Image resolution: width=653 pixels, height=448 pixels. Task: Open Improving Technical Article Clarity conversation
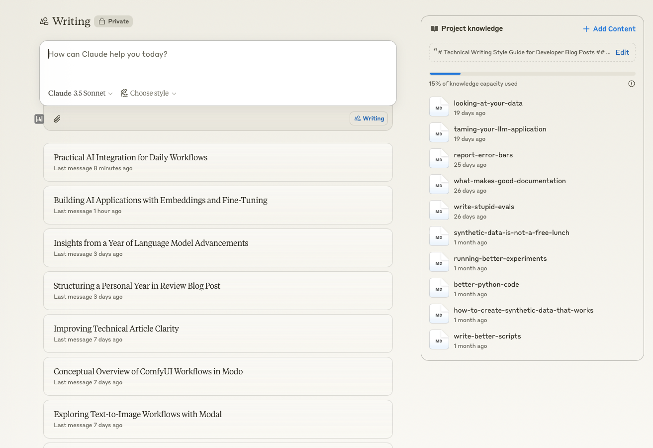218,334
